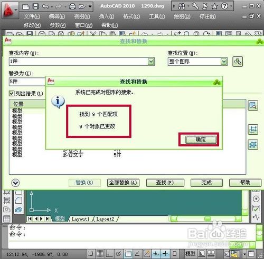Click the Clean Screen icon in status bar
264x259 pixels.
pos(251,254)
